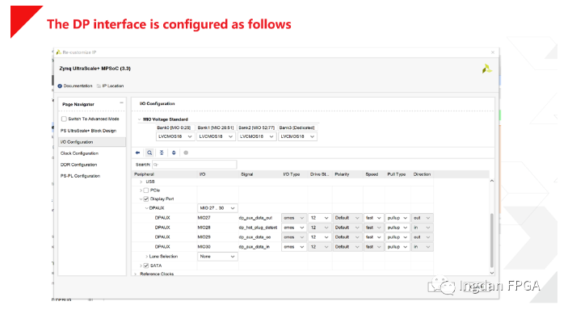Open Lane Selection None dropdown
The image size is (572, 318).
pos(217,257)
